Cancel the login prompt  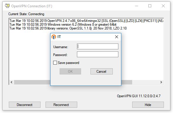coord(102,72)
